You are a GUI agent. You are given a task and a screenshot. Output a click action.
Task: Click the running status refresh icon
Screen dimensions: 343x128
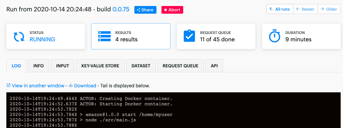click(19, 37)
